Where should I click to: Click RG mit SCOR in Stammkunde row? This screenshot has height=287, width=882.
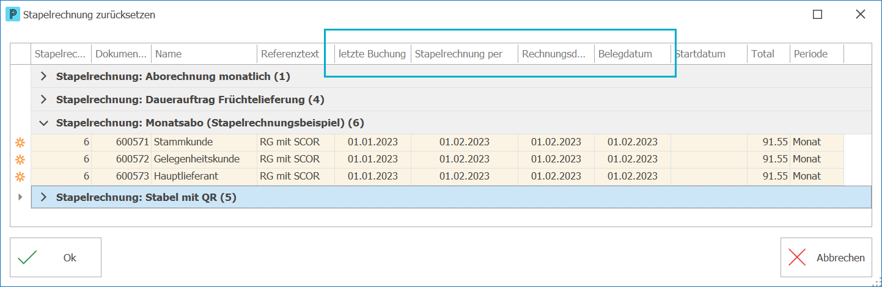coord(290,142)
